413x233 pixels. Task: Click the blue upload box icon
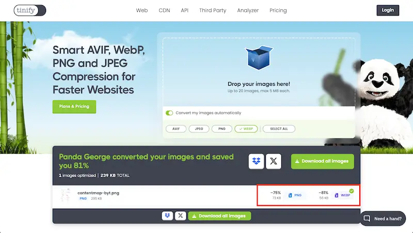(259, 57)
